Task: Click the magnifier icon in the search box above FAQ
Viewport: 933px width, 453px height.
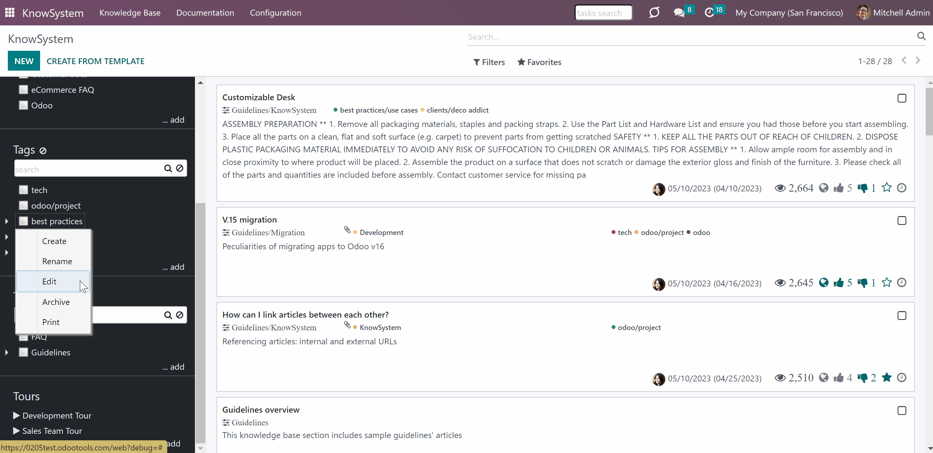Action: [168, 315]
